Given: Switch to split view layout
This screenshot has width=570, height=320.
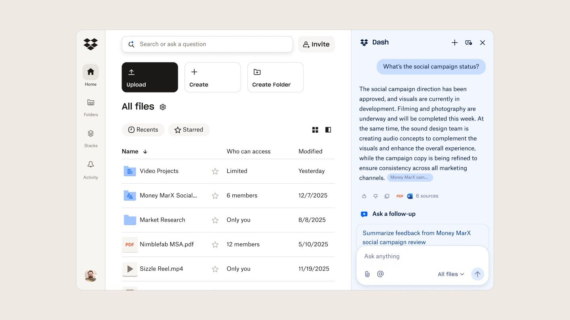Looking at the screenshot, I should 328,130.
